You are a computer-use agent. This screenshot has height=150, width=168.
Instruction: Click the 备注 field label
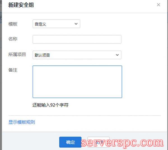click(13, 70)
